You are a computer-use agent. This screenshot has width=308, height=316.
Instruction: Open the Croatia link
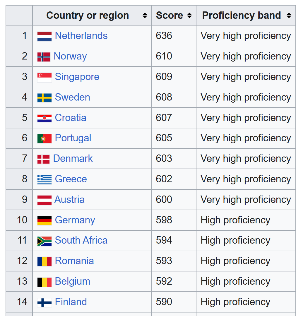(x=71, y=118)
